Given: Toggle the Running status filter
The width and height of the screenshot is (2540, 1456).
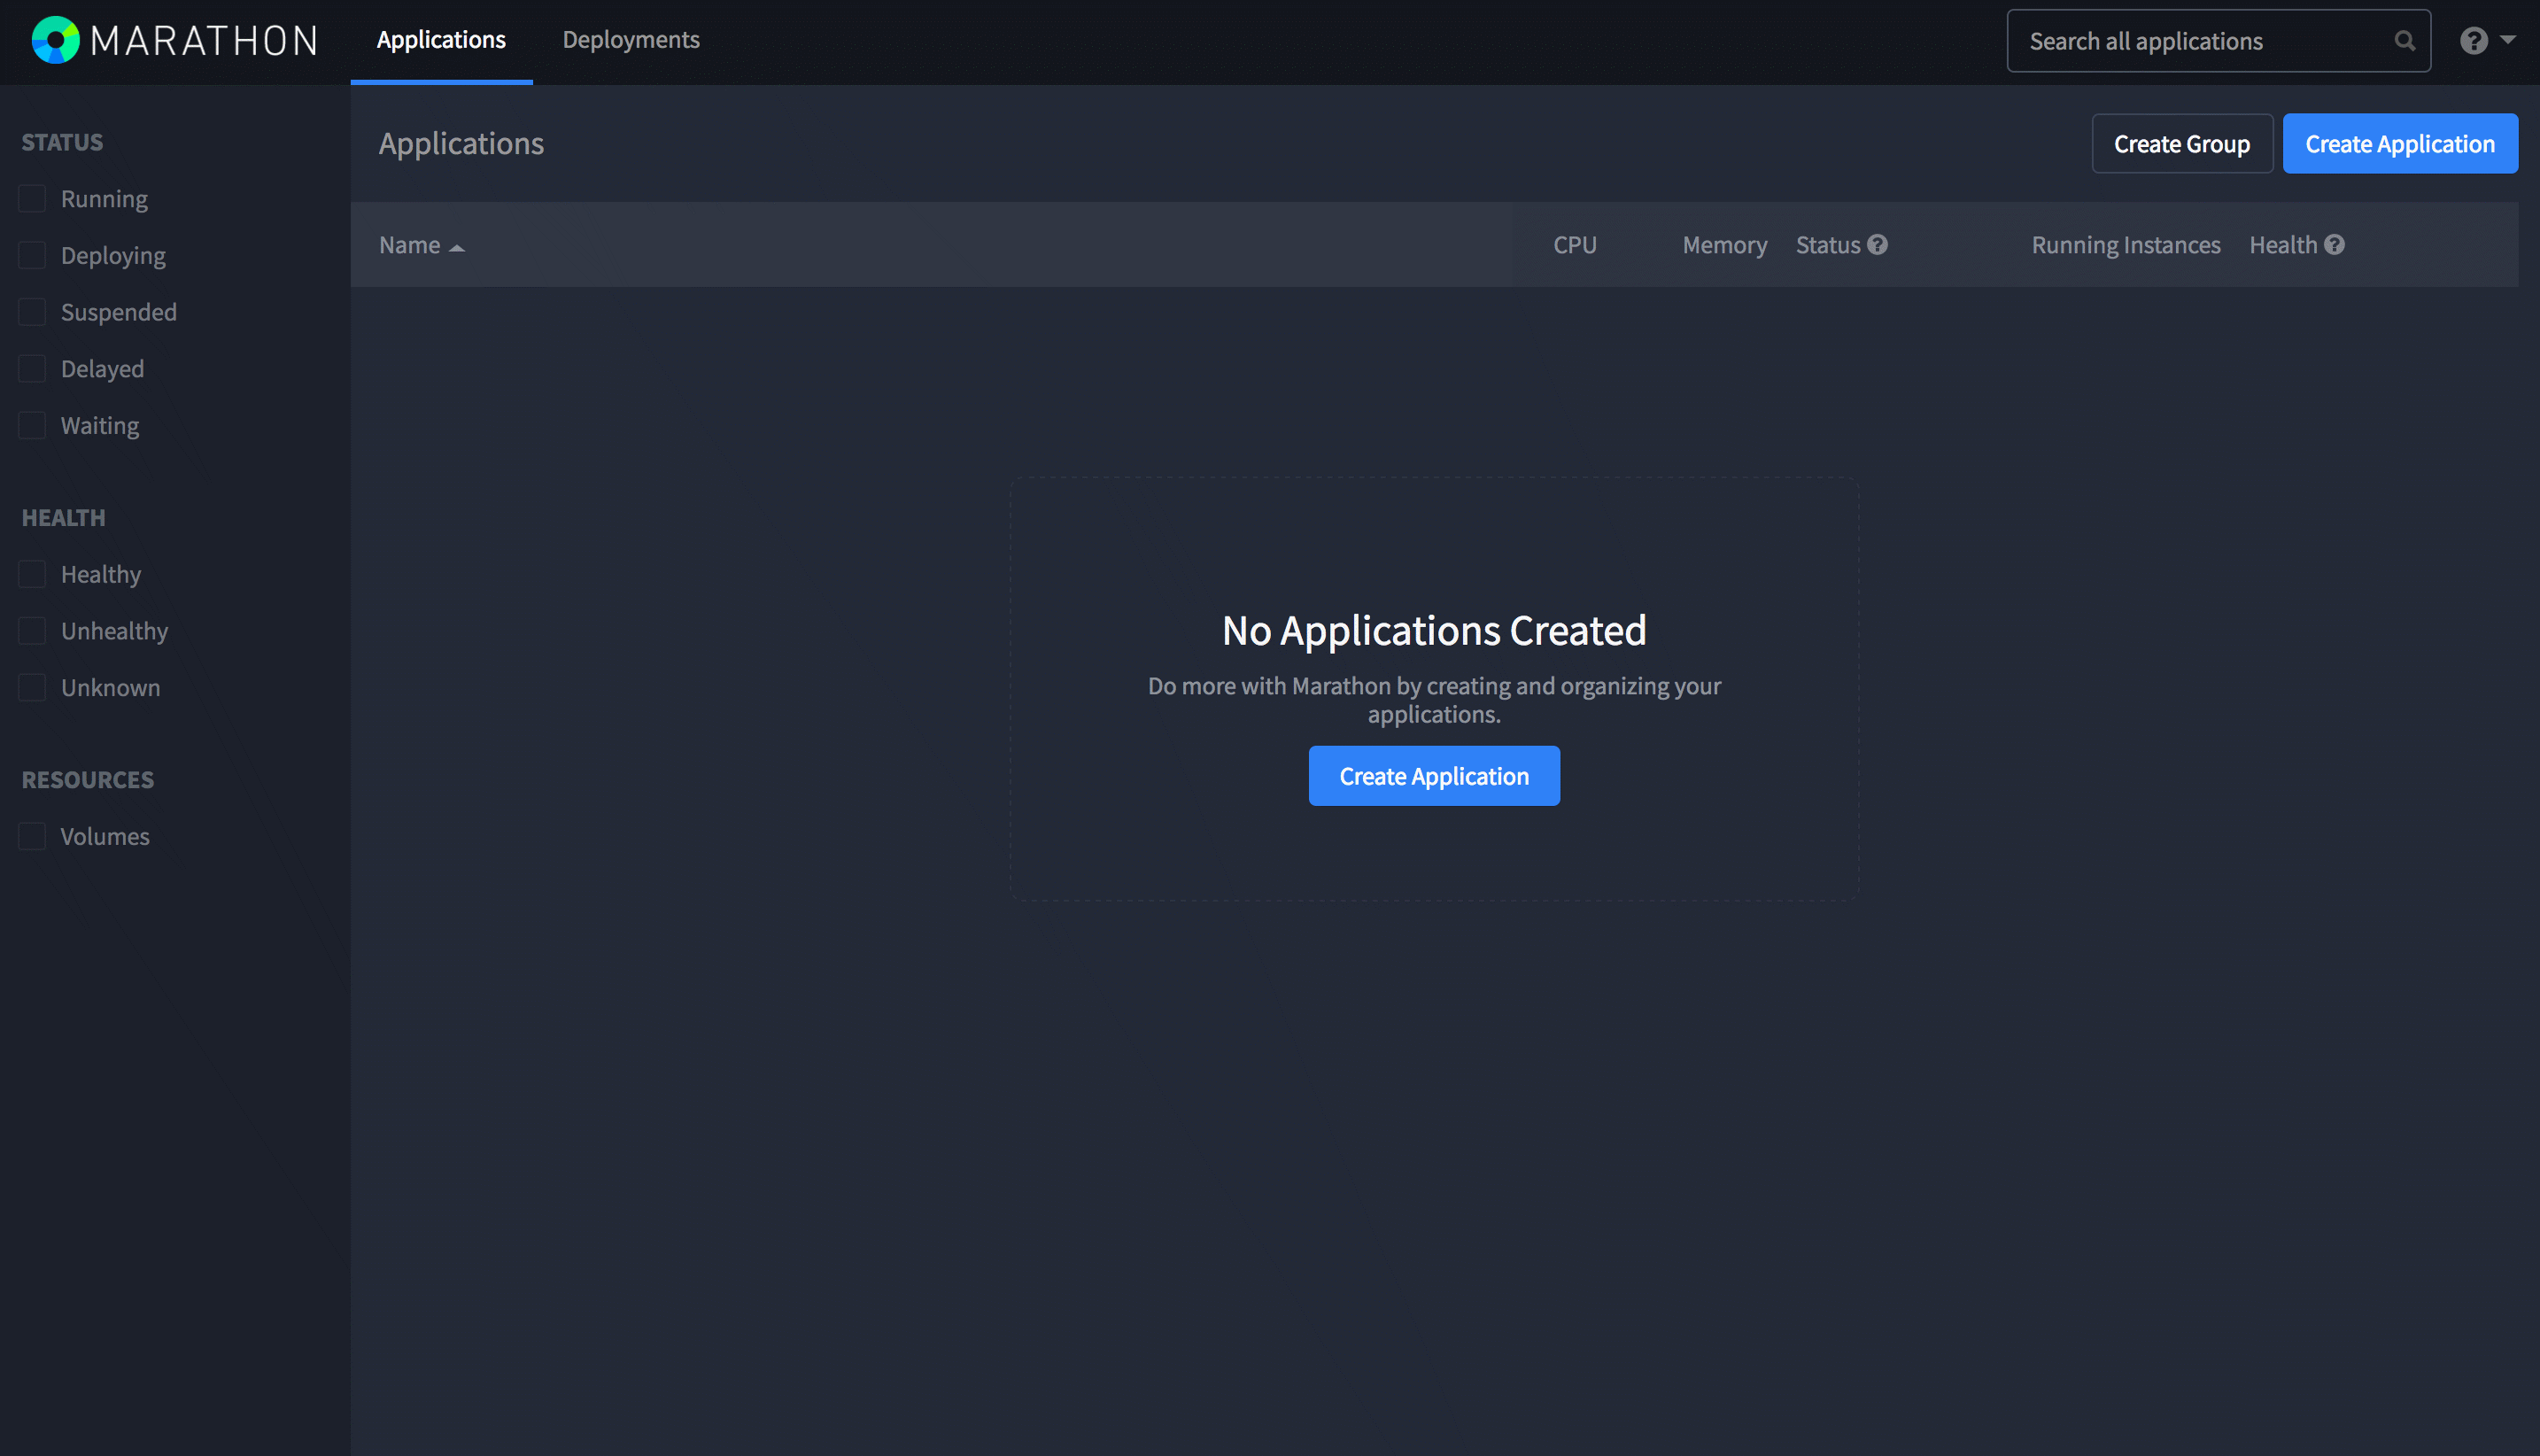Looking at the screenshot, I should pyautogui.click(x=32, y=198).
